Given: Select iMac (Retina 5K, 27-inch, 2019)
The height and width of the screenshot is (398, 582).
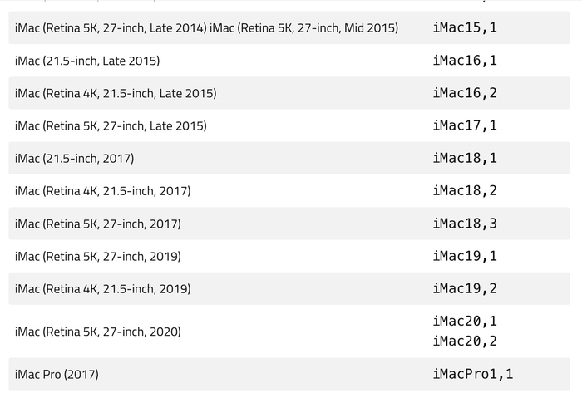Looking at the screenshot, I should 98,257.
